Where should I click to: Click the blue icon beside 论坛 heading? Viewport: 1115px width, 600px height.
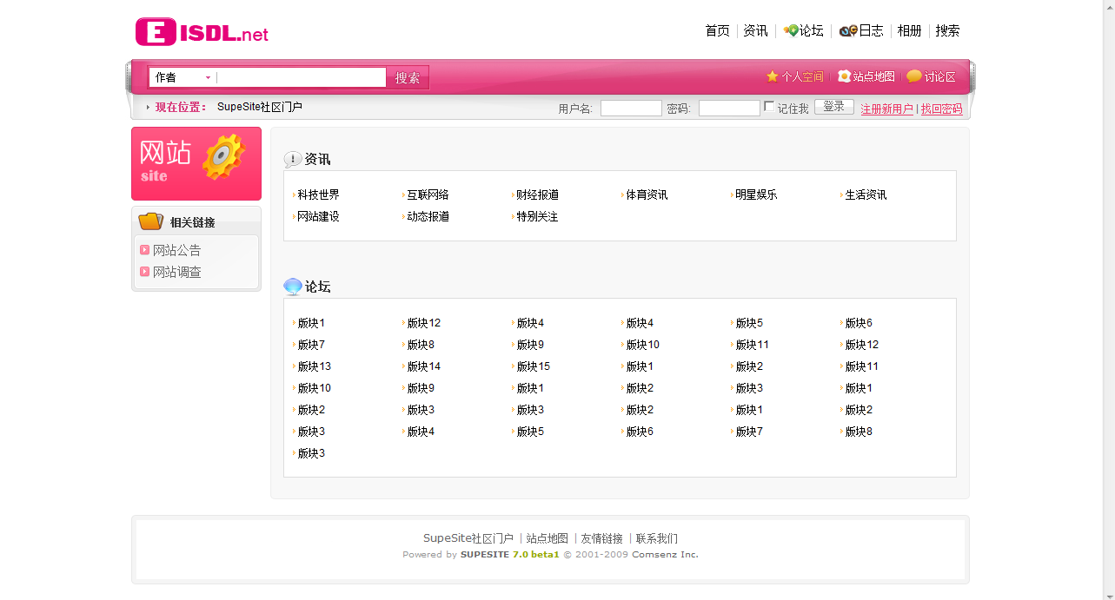293,287
